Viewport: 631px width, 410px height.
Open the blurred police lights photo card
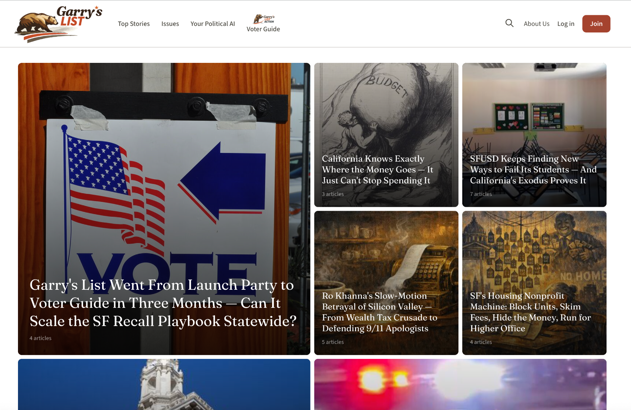460,384
